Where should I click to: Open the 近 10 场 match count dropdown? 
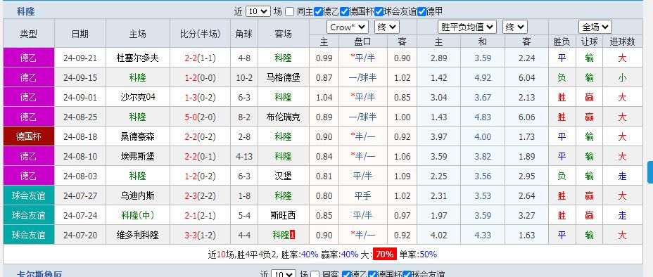258,12
